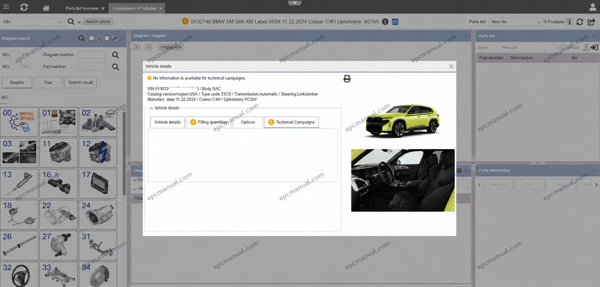Open main group 01 thumbnail
This screenshot has width=600, height=287.
pyautogui.click(x=59, y=122)
